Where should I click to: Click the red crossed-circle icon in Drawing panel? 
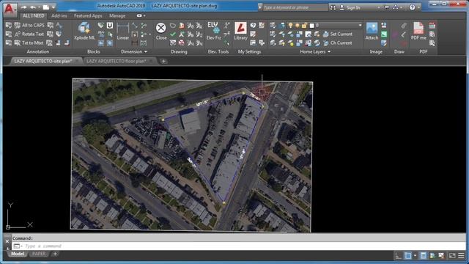(x=181, y=43)
